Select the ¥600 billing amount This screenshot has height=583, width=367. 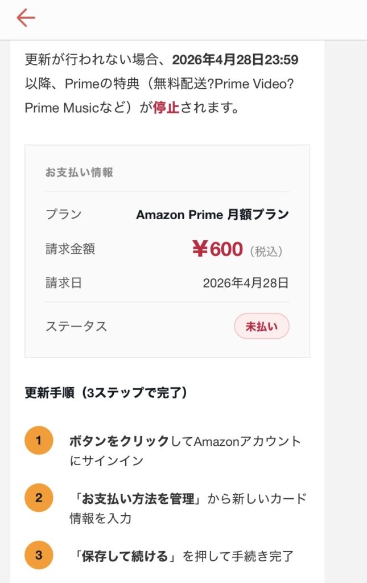[217, 249]
